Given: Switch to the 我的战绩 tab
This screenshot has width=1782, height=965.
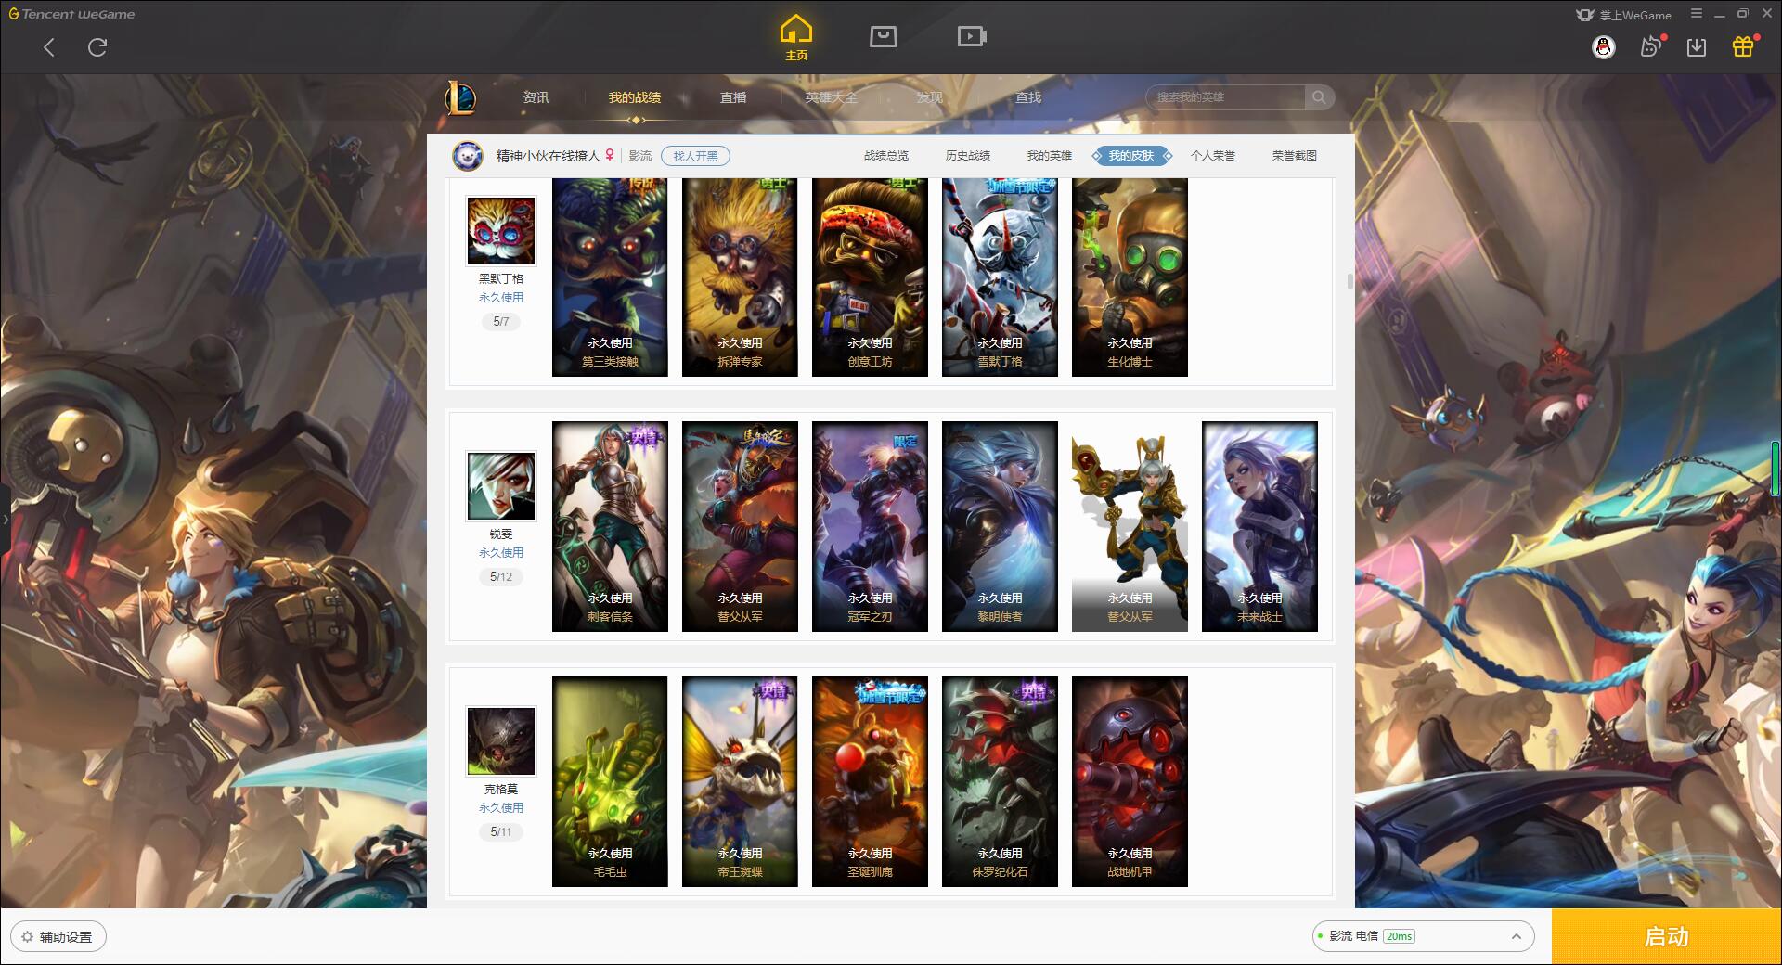Looking at the screenshot, I should pyautogui.click(x=635, y=97).
